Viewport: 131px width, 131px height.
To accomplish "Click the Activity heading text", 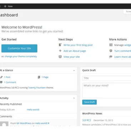I will [4, 98].
